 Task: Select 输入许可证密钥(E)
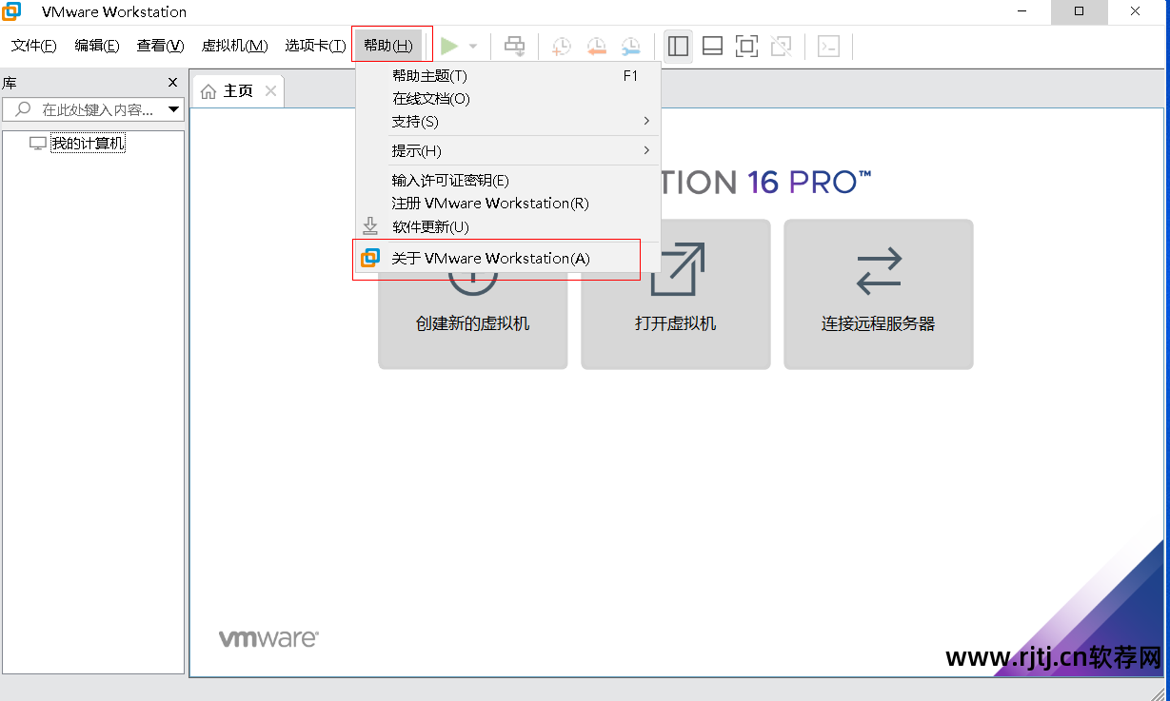507,181
